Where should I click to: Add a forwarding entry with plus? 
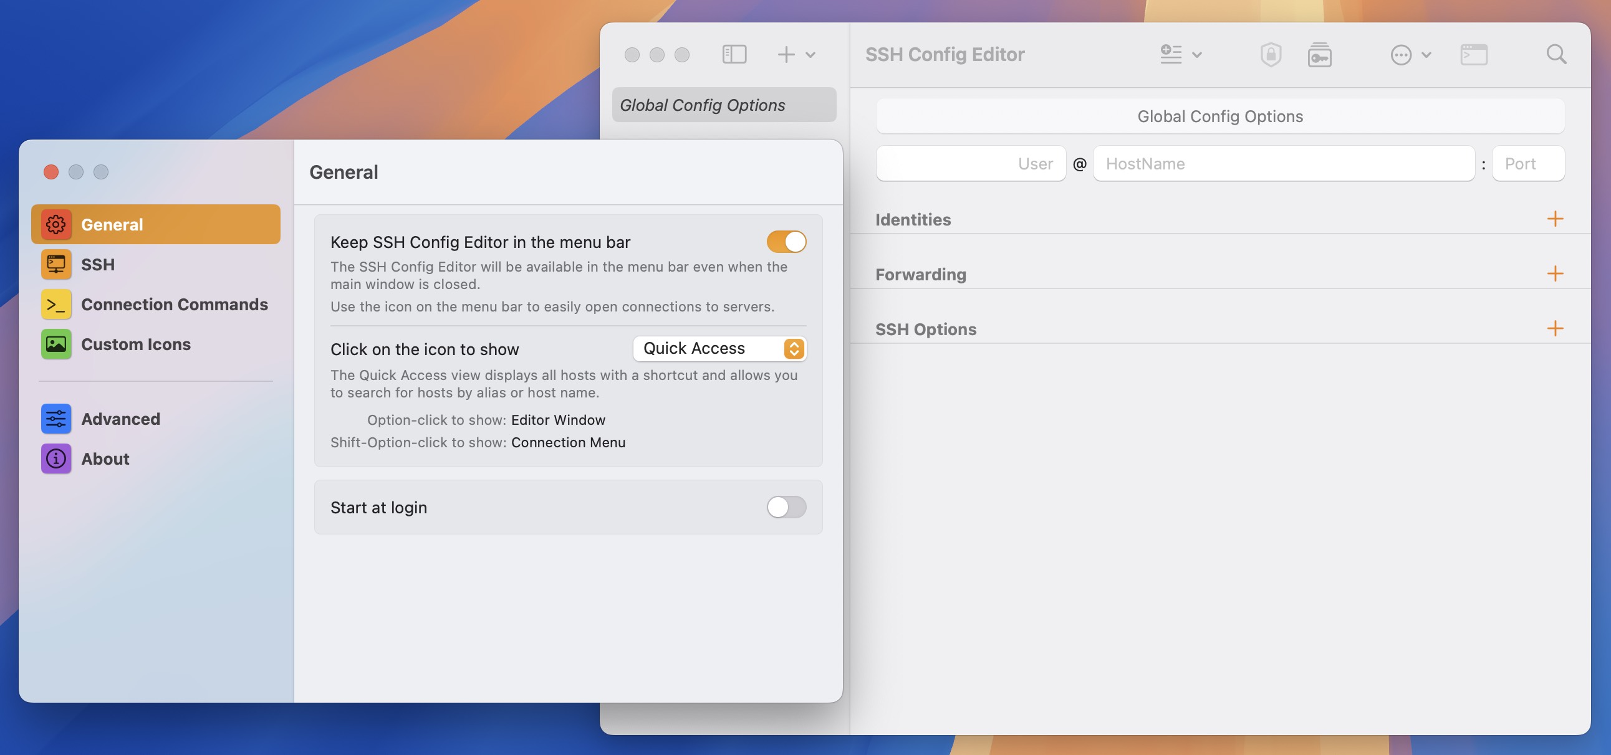point(1556,273)
